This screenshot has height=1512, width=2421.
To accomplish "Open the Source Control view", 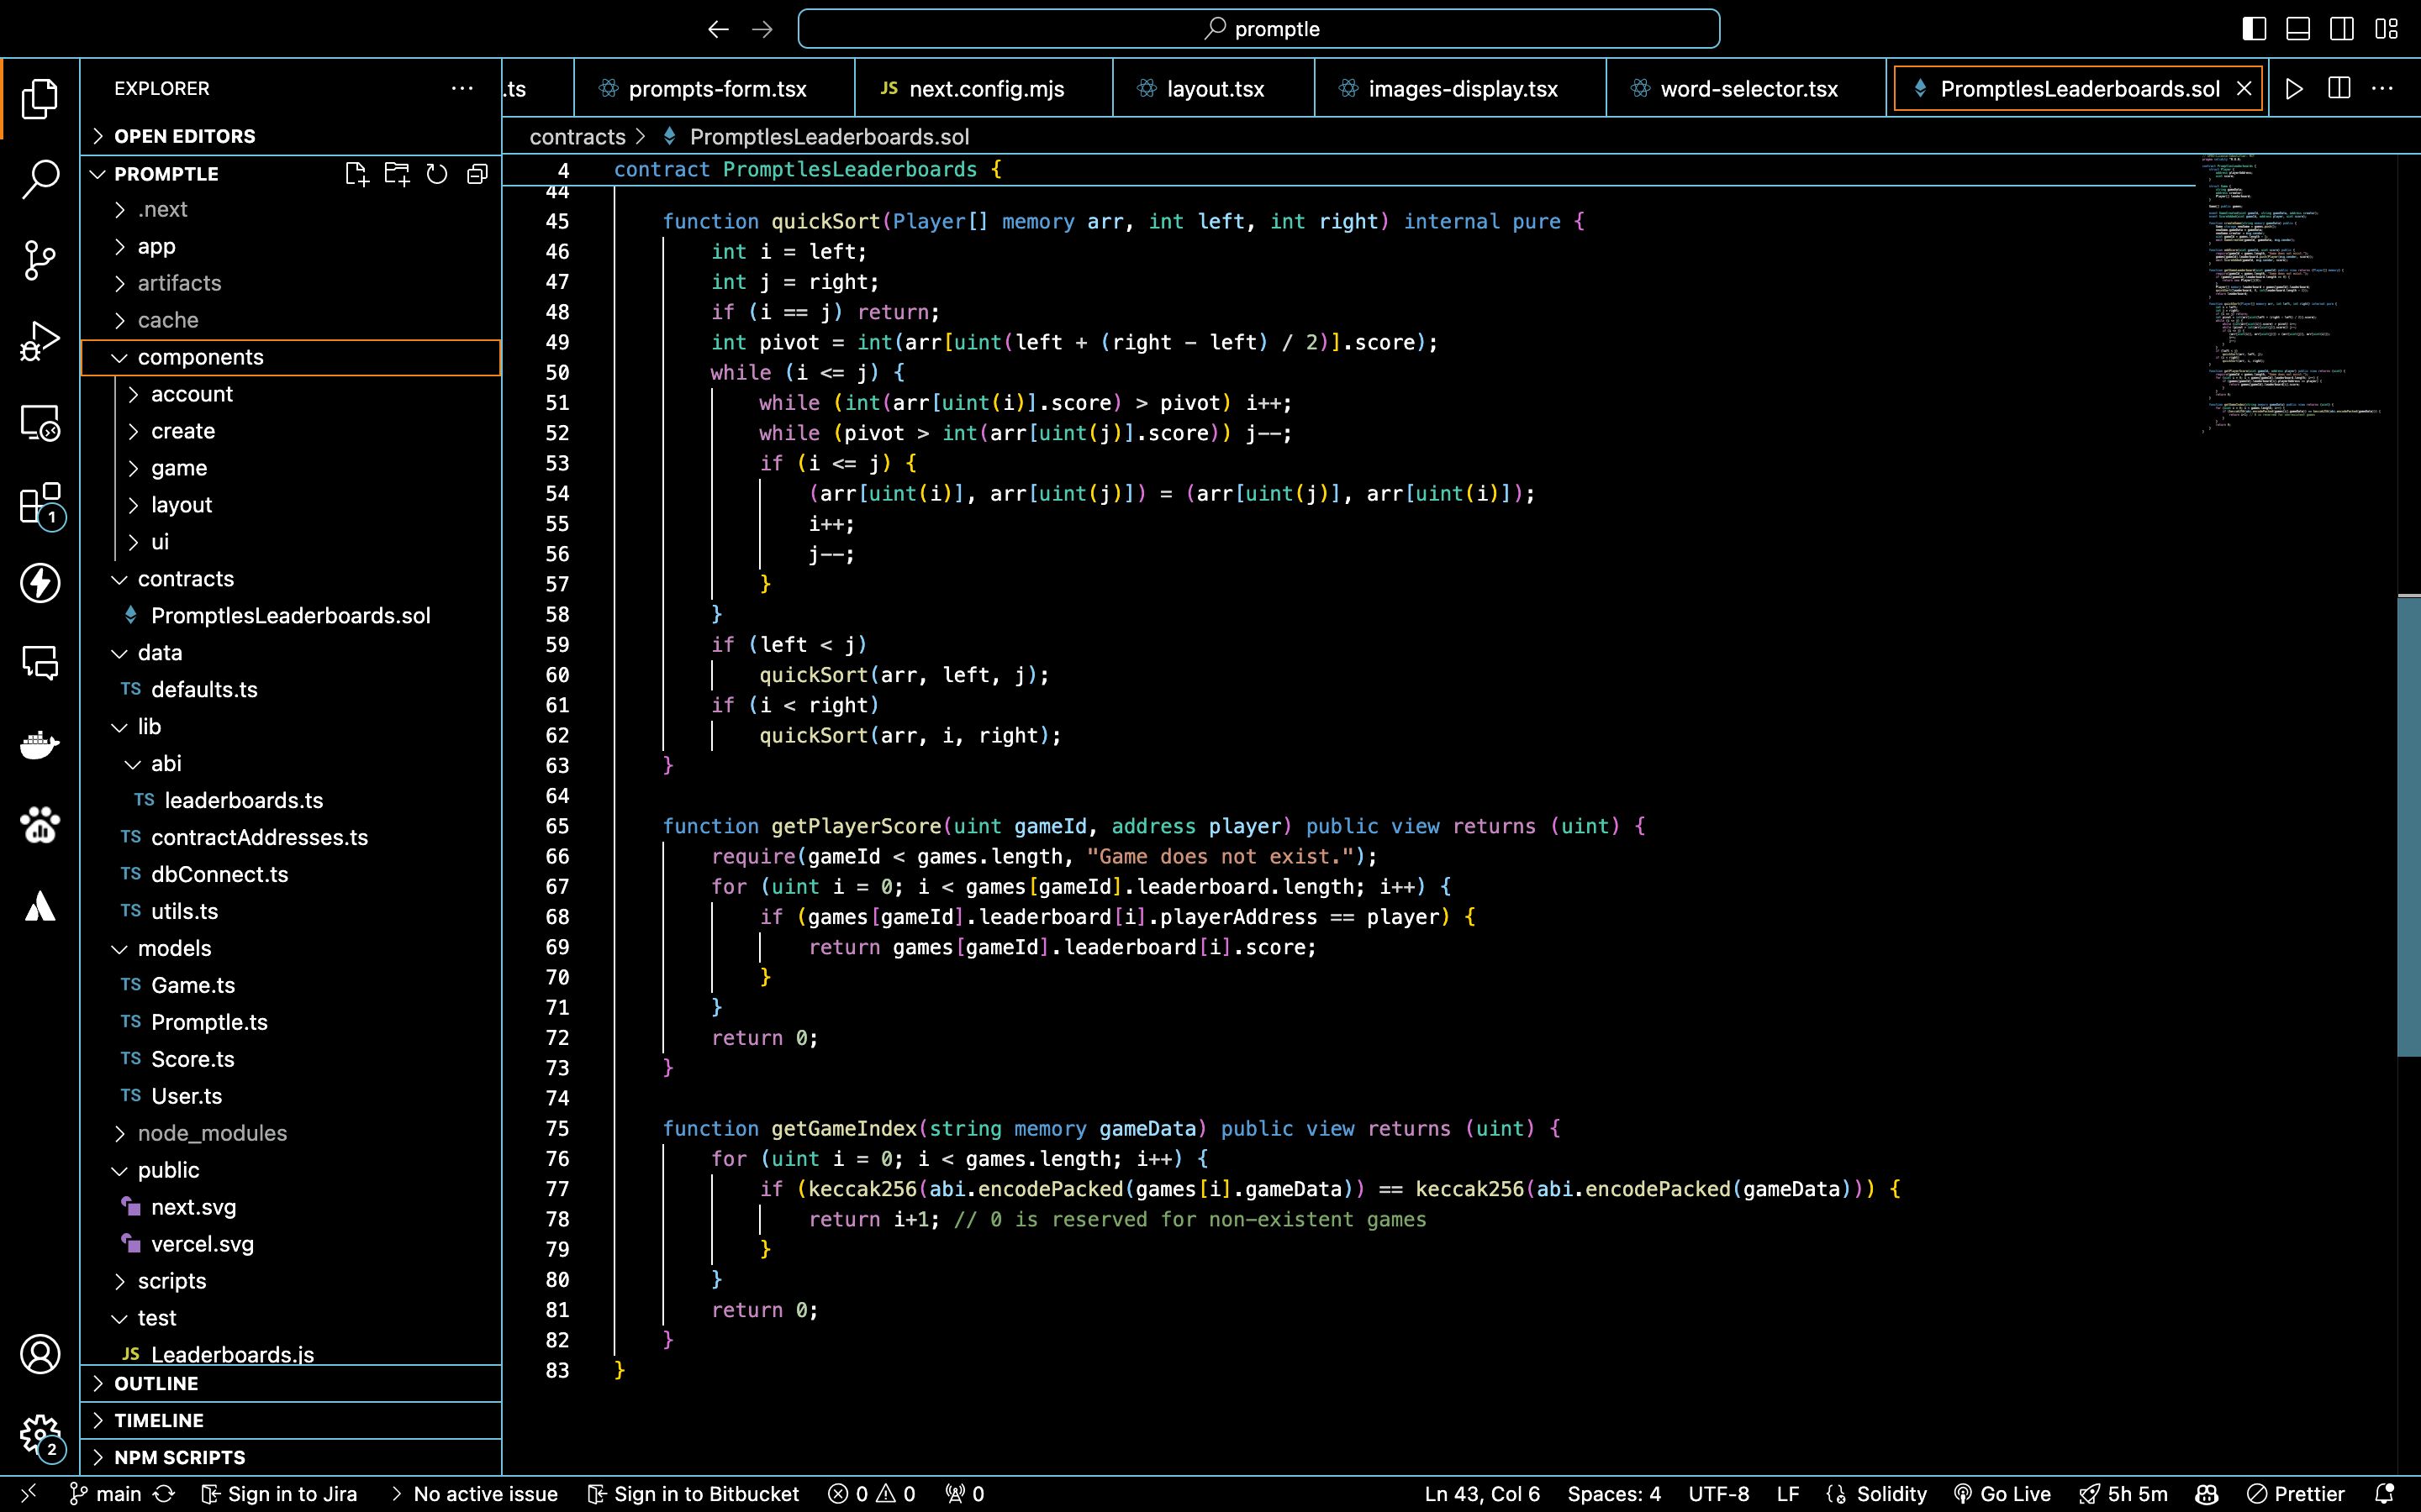I will click(x=40, y=260).
